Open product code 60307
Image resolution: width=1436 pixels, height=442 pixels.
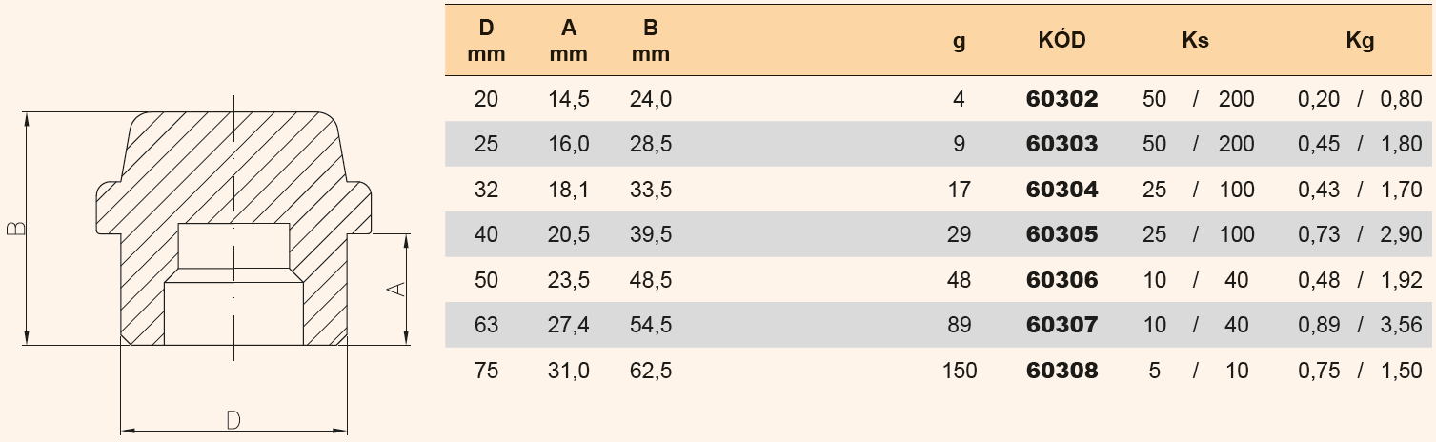point(1062,325)
